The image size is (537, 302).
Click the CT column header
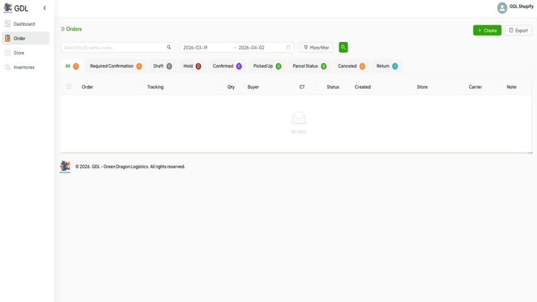tap(302, 87)
